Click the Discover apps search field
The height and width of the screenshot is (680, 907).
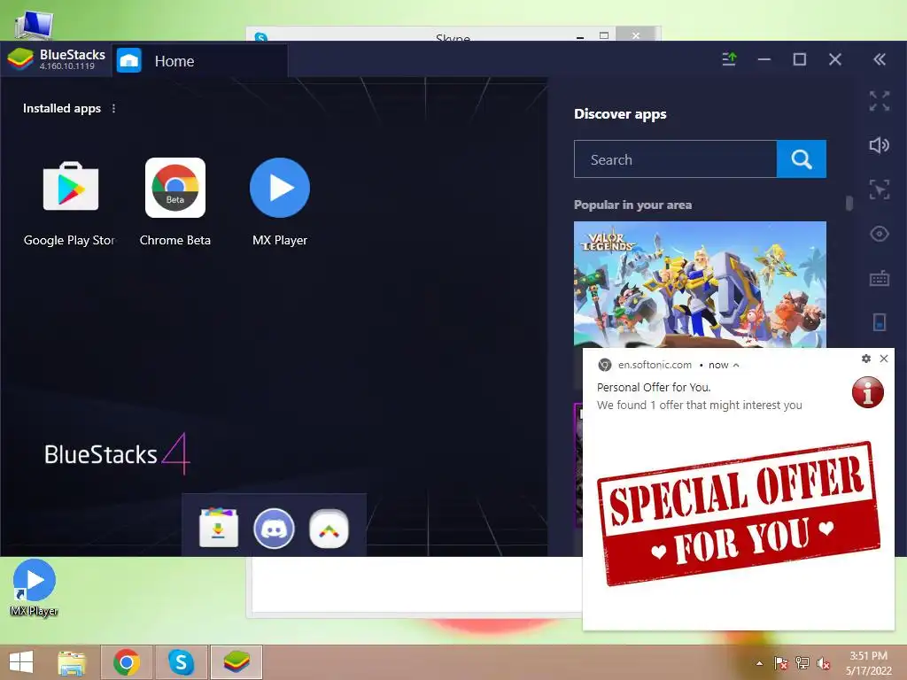point(675,159)
